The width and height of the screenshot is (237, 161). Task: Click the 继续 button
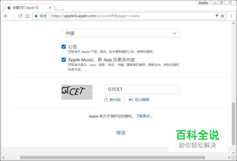(121, 133)
